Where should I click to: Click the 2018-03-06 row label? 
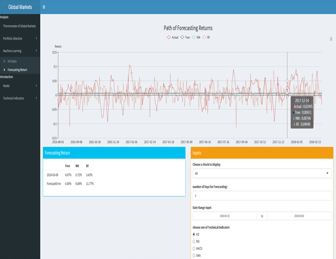click(x=52, y=175)
